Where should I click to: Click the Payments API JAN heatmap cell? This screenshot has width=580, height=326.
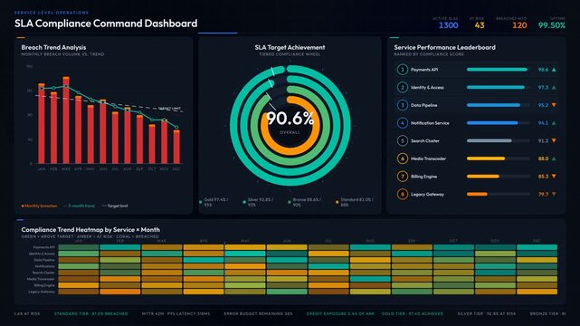[79, 247]
